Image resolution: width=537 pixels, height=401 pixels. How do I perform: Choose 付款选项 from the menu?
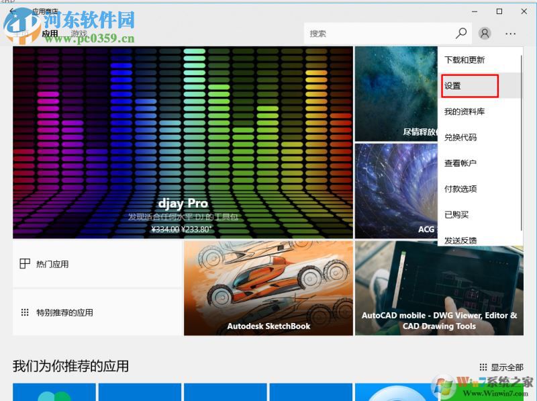(x=460, y=189)
